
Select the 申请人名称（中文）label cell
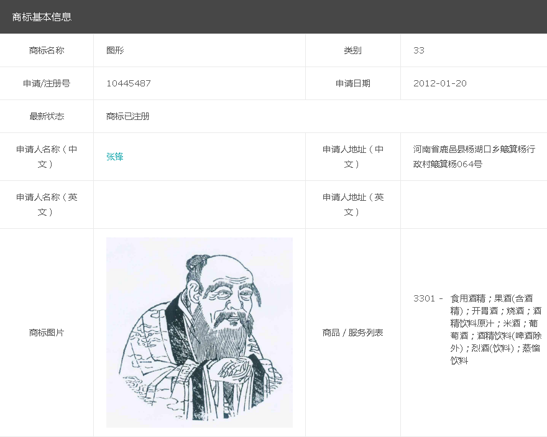(x=47, y=157)
